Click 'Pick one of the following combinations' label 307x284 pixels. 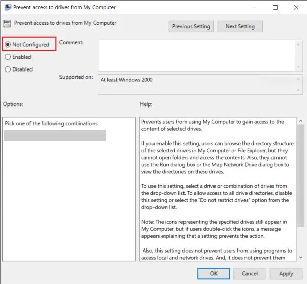[x=51, y=123]
